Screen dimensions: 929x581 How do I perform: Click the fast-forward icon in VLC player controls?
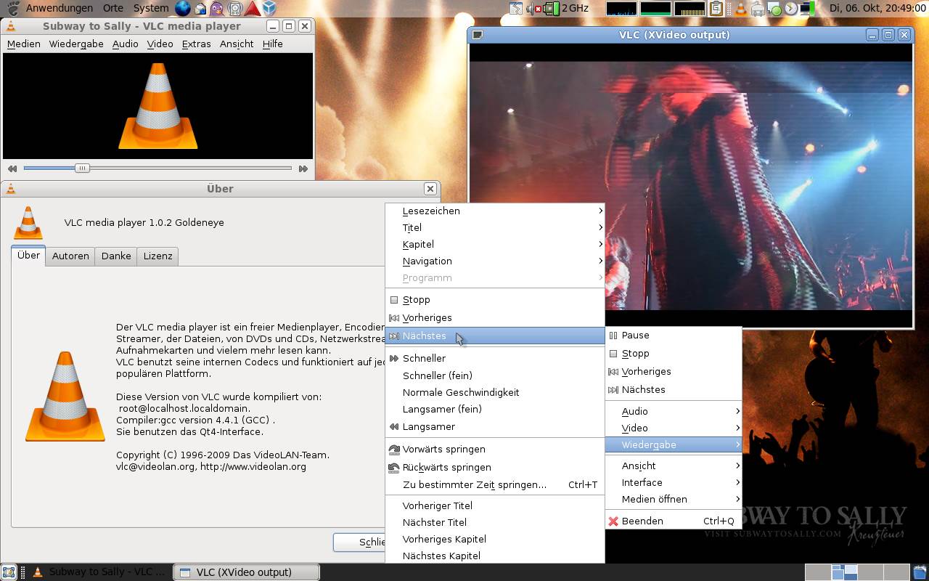click(303, 168)
